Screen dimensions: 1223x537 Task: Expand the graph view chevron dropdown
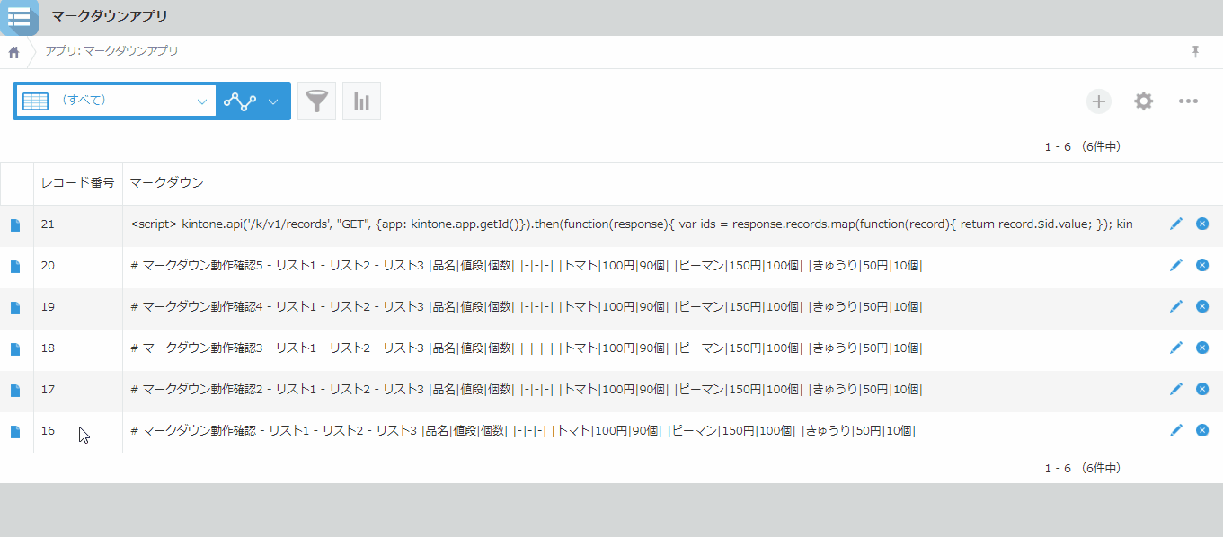(273, 101)
